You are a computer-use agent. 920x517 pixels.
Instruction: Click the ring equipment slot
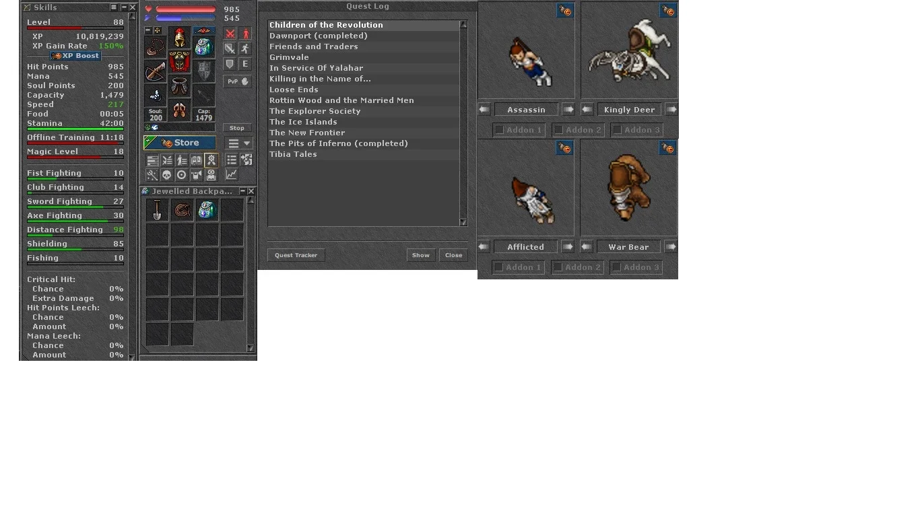click(156, 96)
